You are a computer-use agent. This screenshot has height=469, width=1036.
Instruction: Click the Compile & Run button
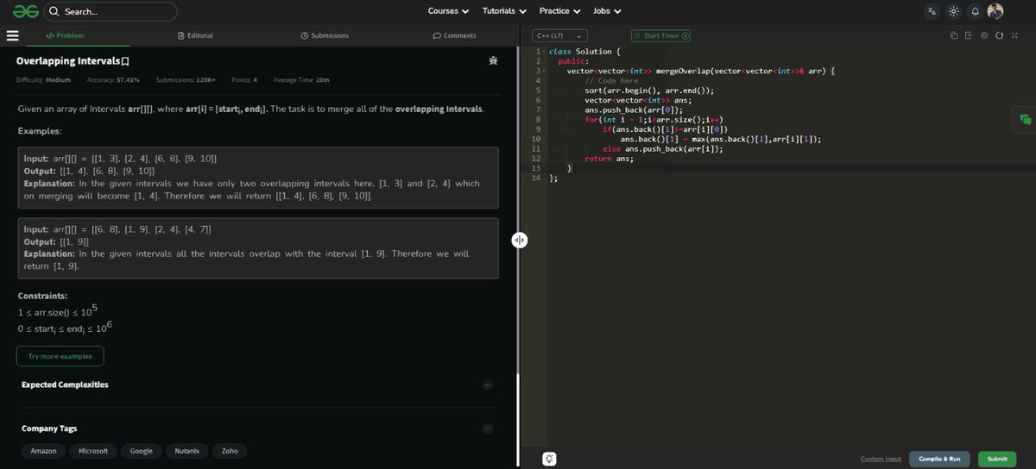point(939,459)
